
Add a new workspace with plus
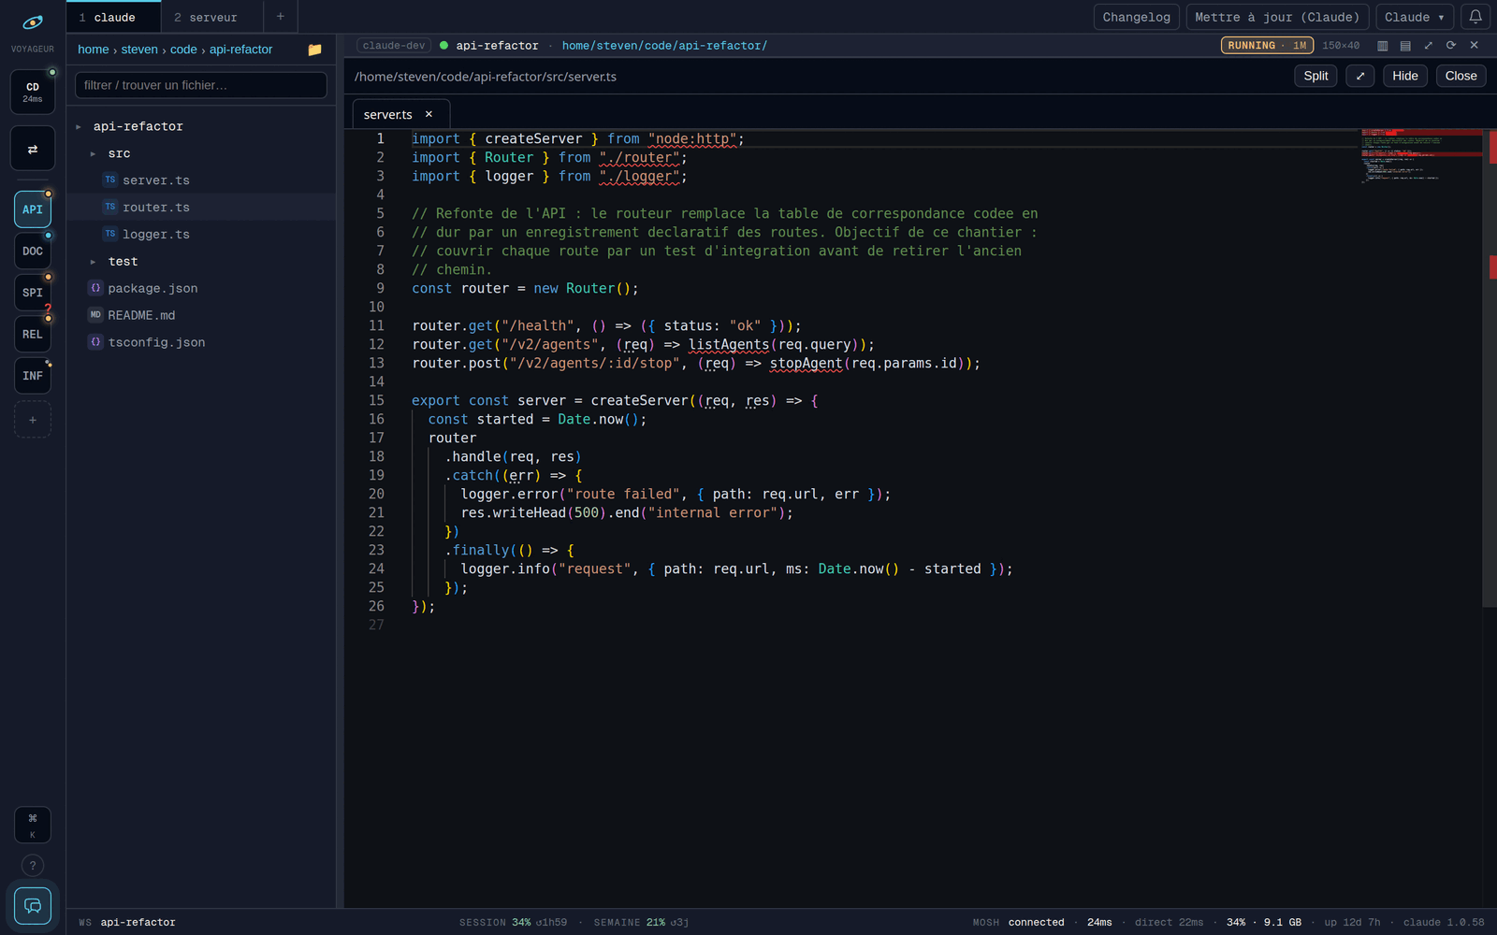33,420
